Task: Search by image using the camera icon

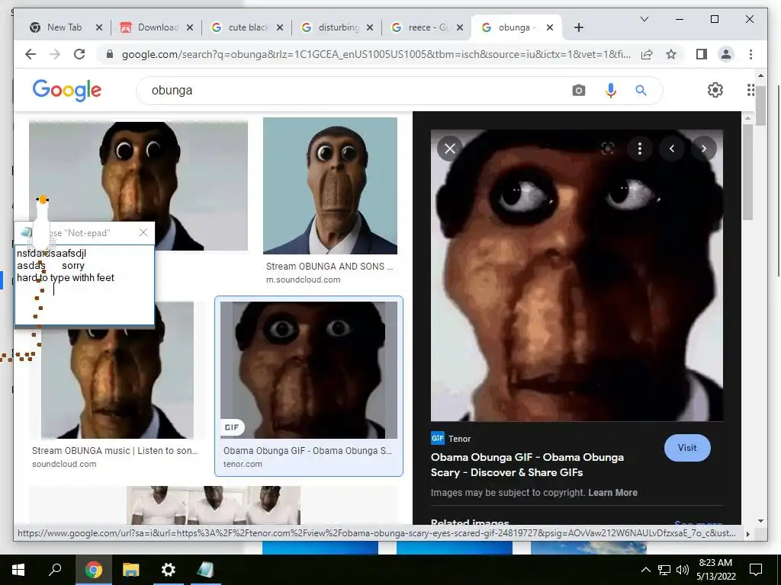Action: [578, 91]
